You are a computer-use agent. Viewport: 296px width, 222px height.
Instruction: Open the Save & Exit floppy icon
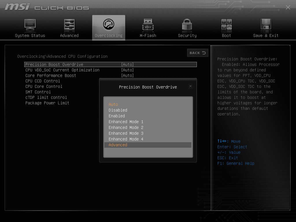(266, 25)
